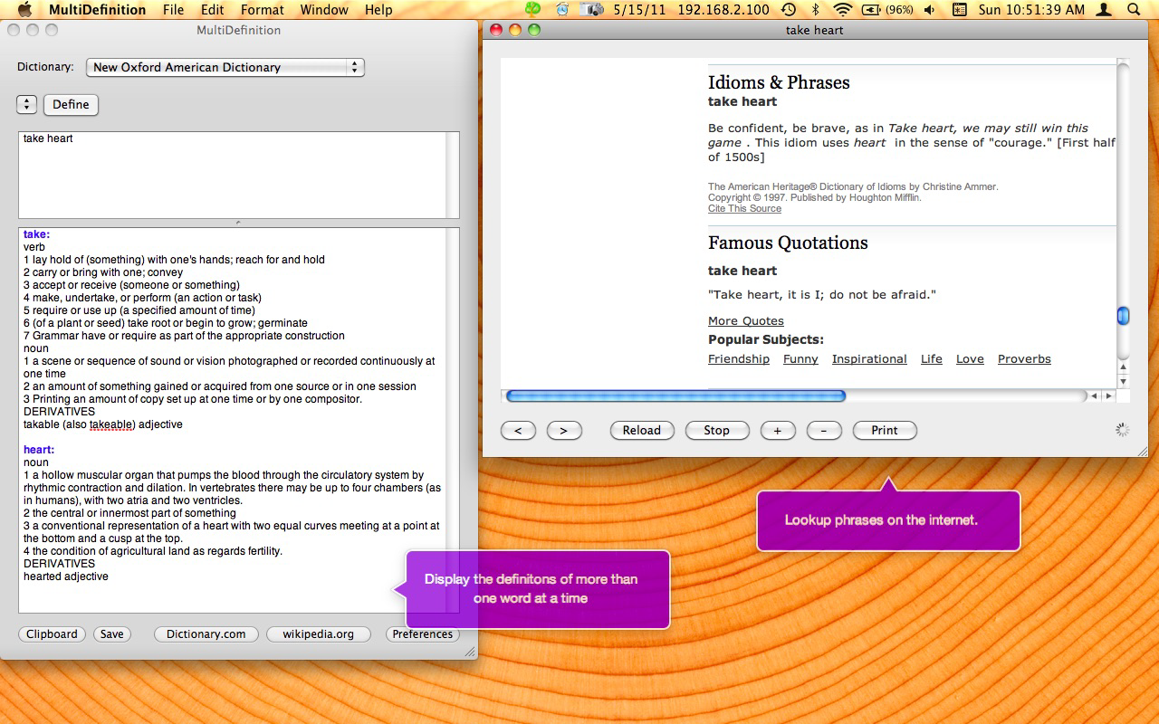Click the Reload button in browser window
Image resolution: width=1159 pixels, height=724 pixels.
click(641, 431)
